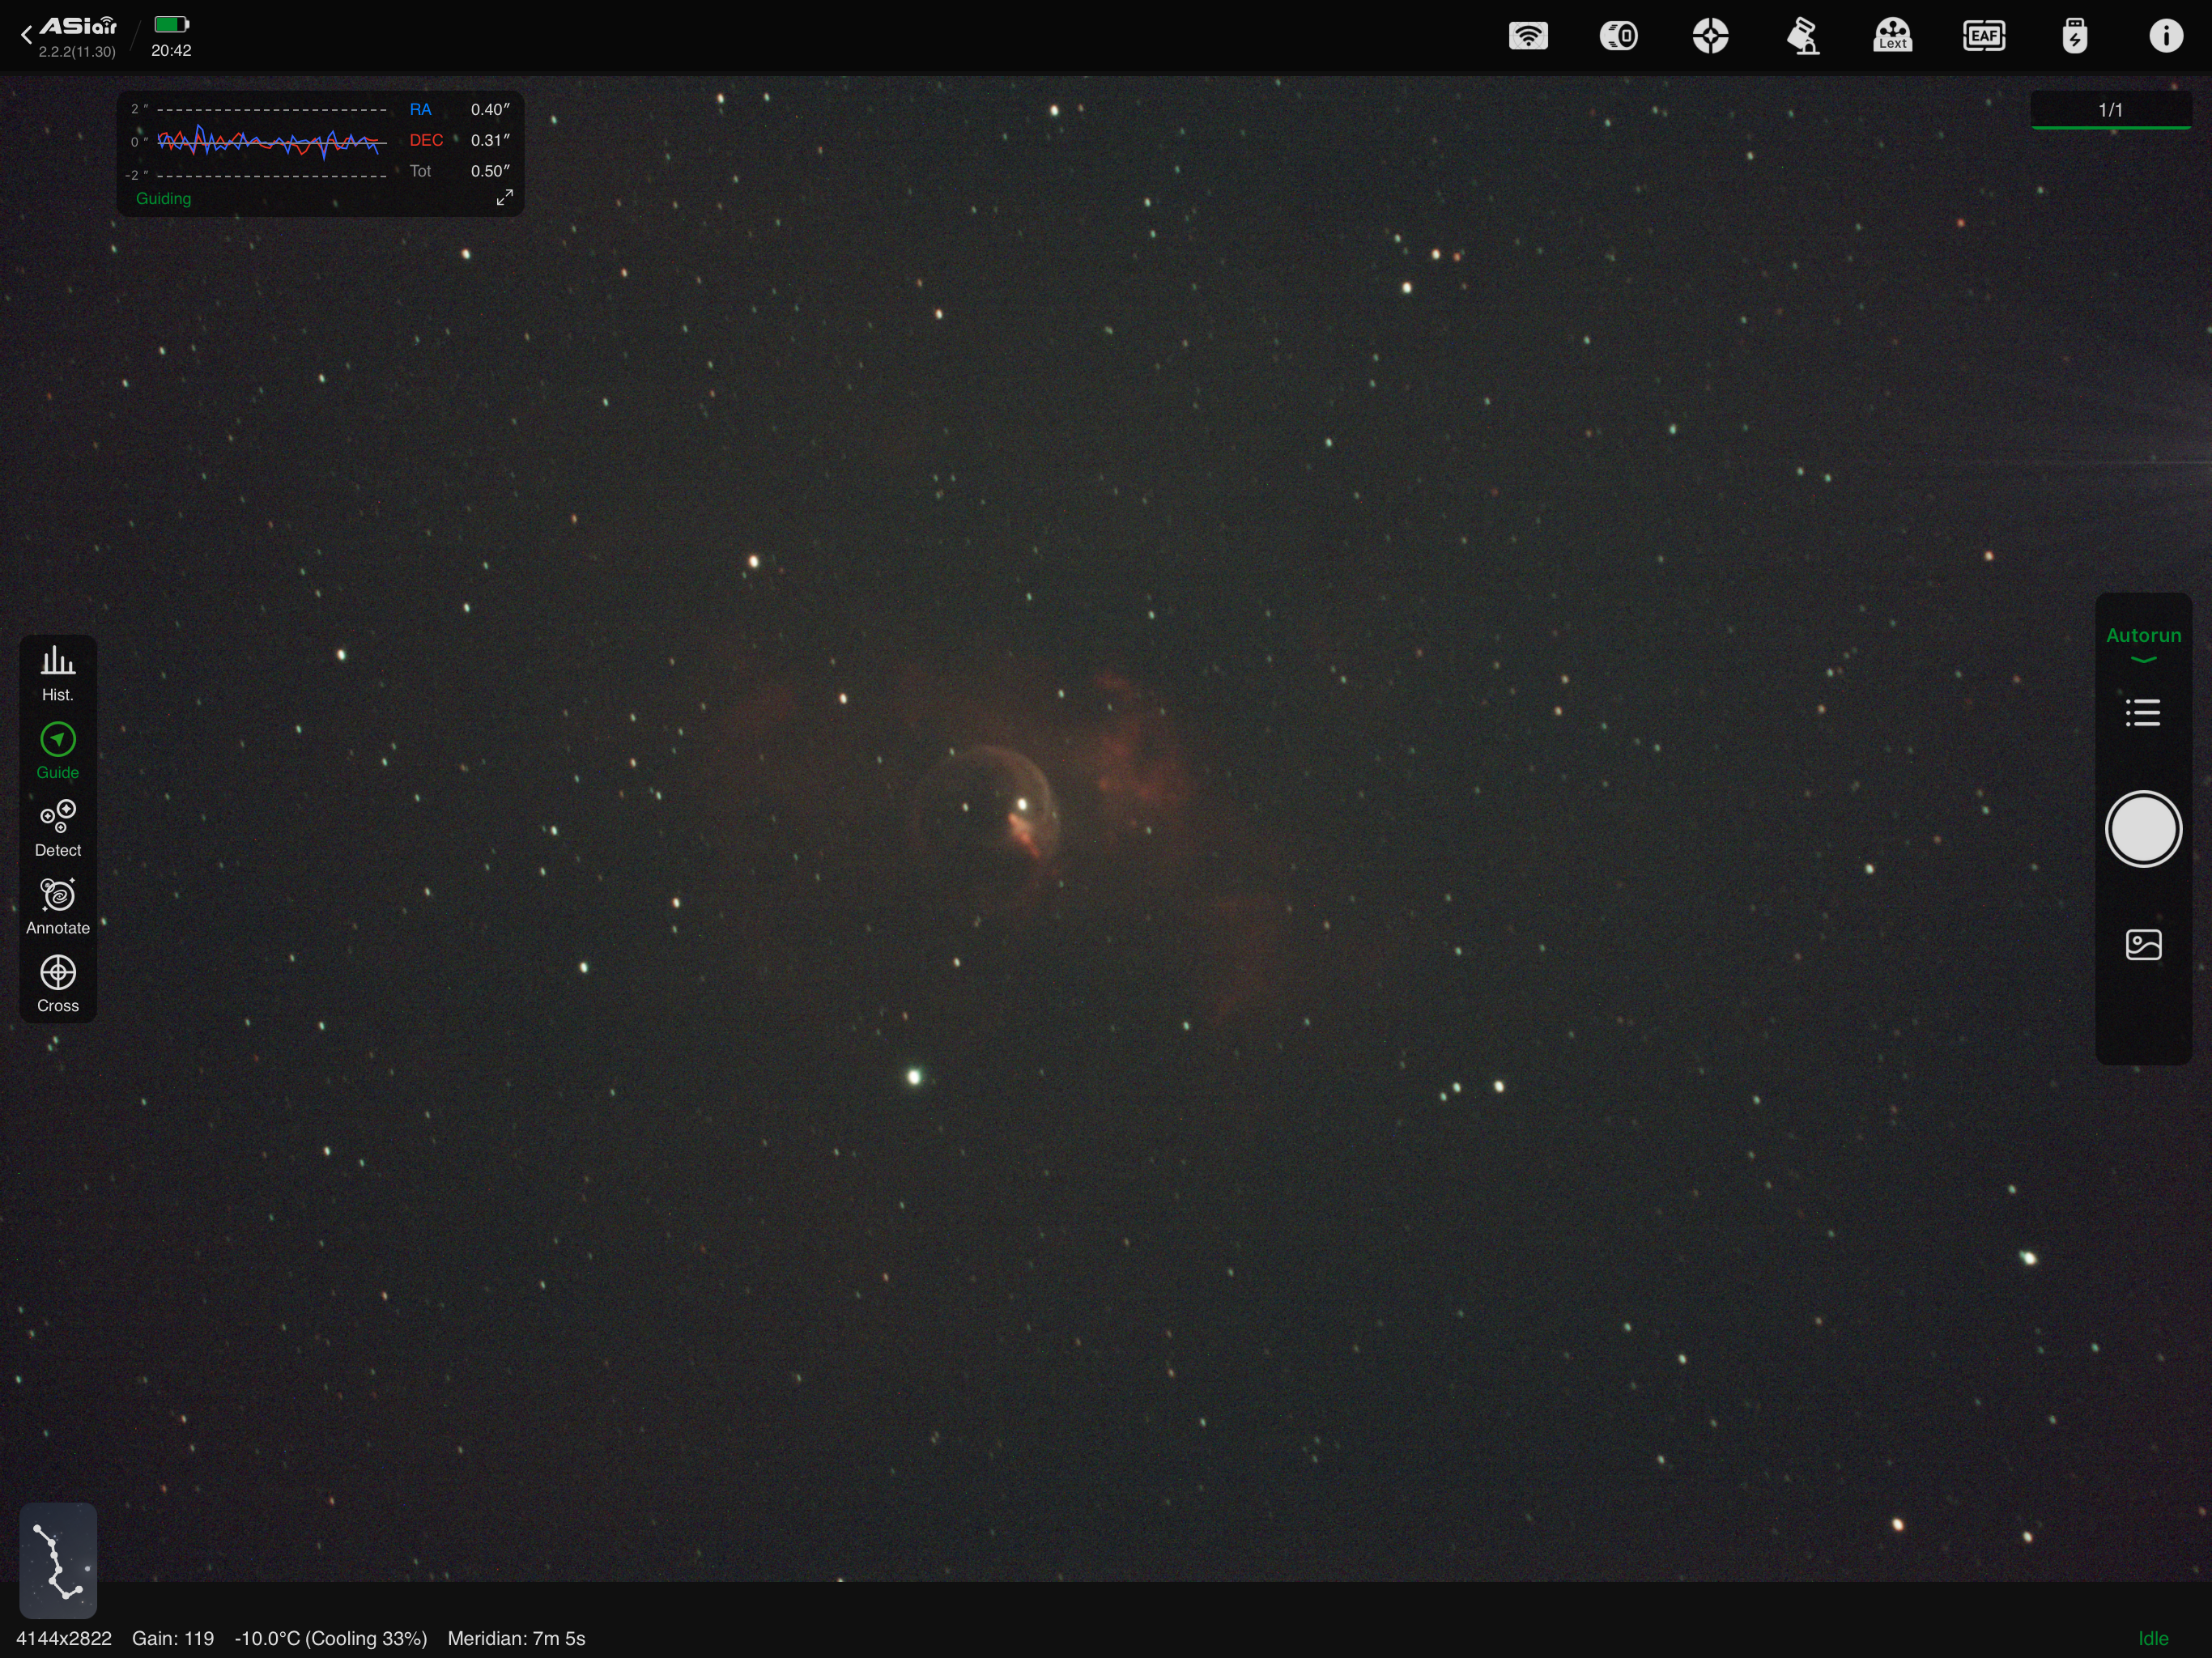
Task: Open USB storage settings icon
Action: [2075, 37]
